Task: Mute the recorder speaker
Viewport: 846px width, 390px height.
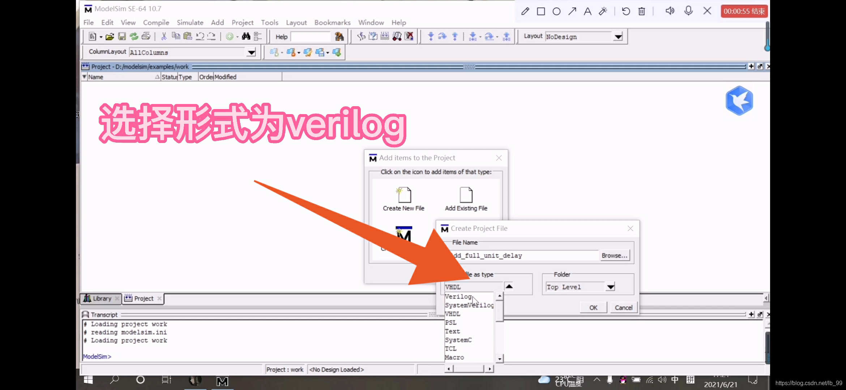Action: (x=670, y=11)
